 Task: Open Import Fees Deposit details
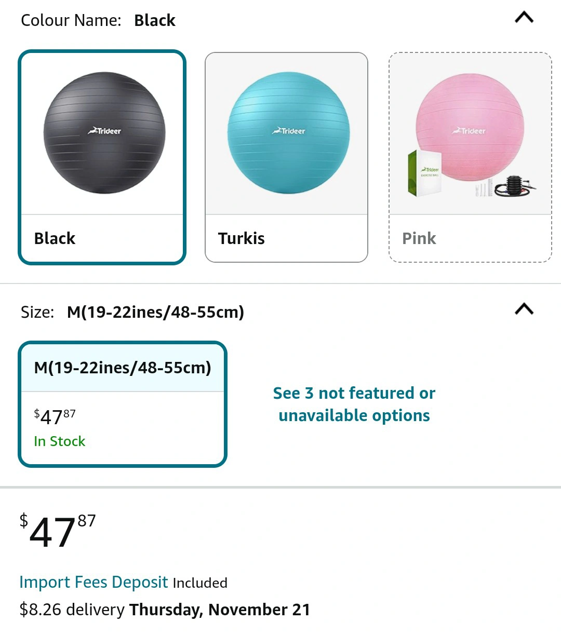(x=94, y=582)
